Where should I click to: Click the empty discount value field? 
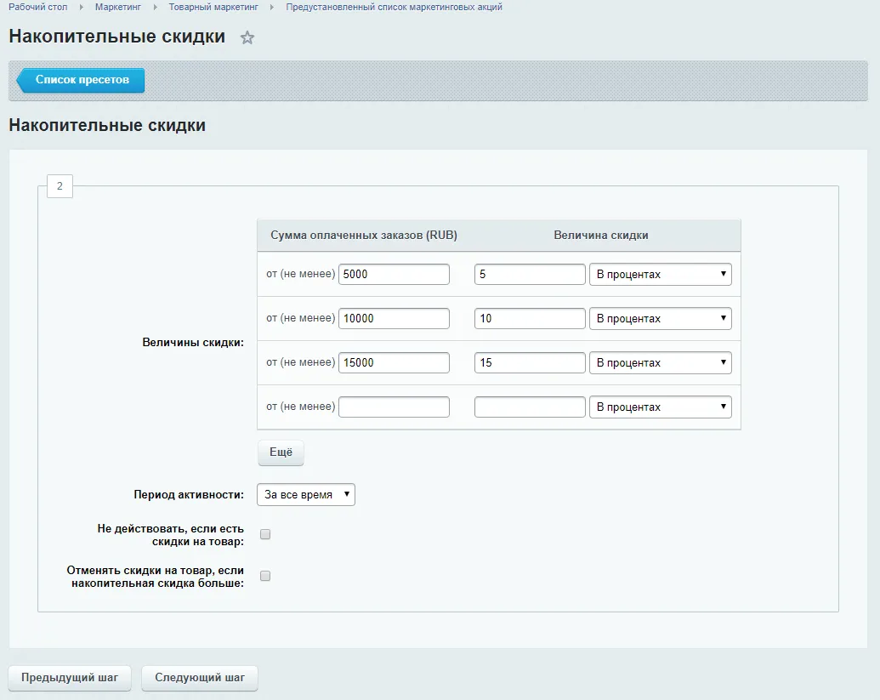(x=530, y=407)
